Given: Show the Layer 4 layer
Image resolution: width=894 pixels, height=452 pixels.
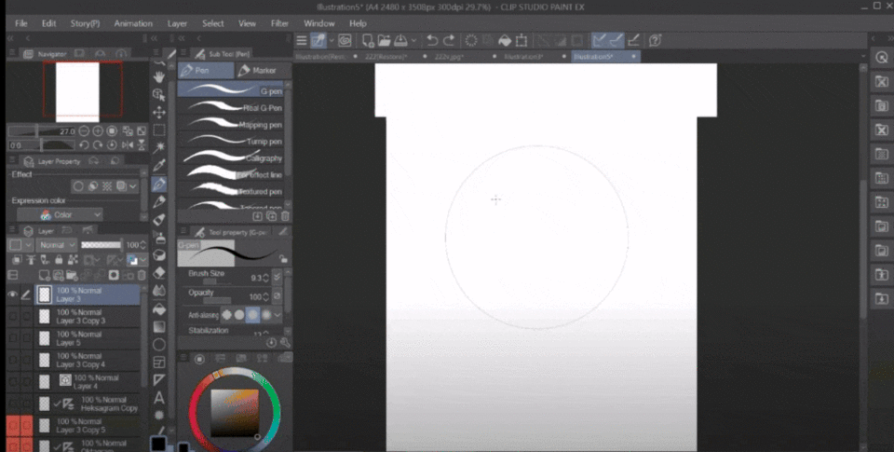Looking at the screenshot, I should 12,382.
